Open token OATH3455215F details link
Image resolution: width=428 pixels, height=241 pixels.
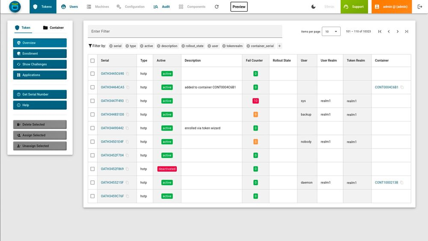tap(112, 183)
